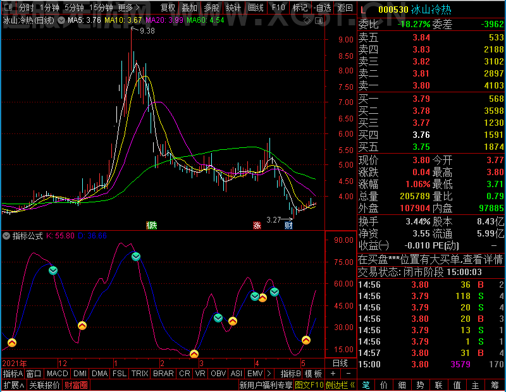View large order details link 查看详情
This screenshot has height=392, width=506.
click(x=483, y=260)
